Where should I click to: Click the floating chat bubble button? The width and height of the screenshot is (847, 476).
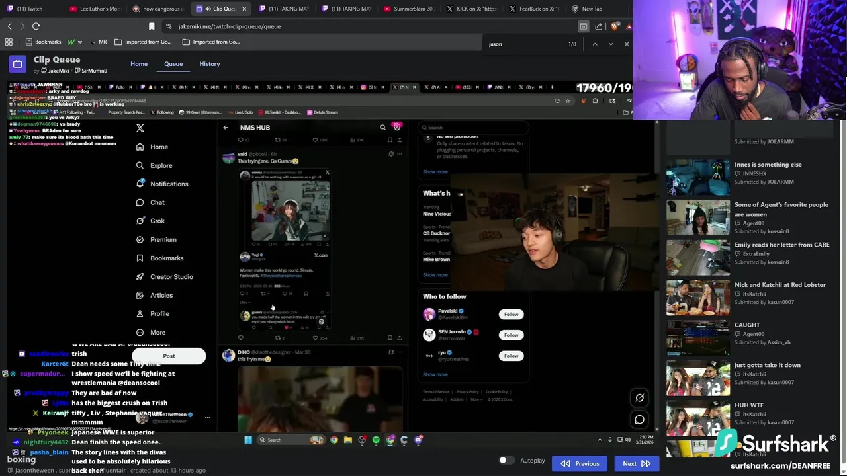(639, 420)
